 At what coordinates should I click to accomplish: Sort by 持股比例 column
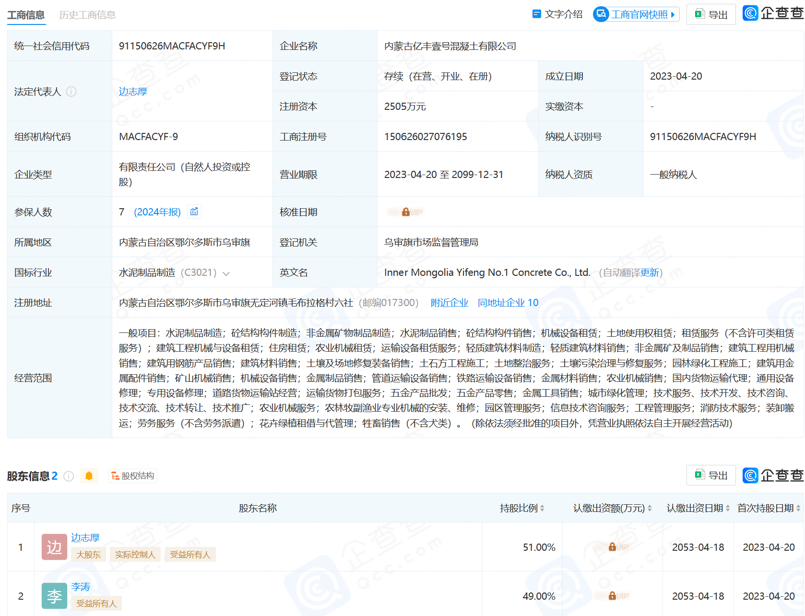tap(522, 508)
